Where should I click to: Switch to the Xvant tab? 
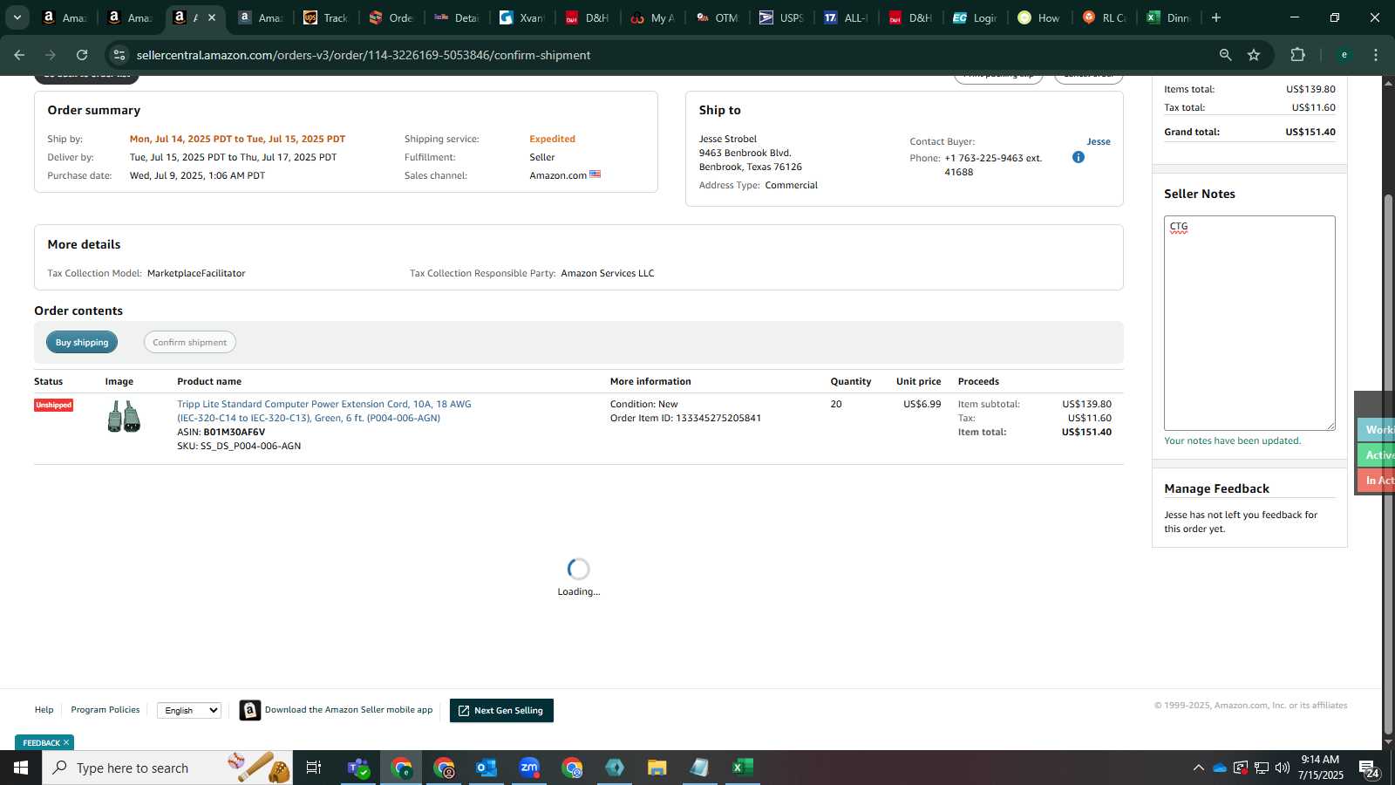point(521,17)
